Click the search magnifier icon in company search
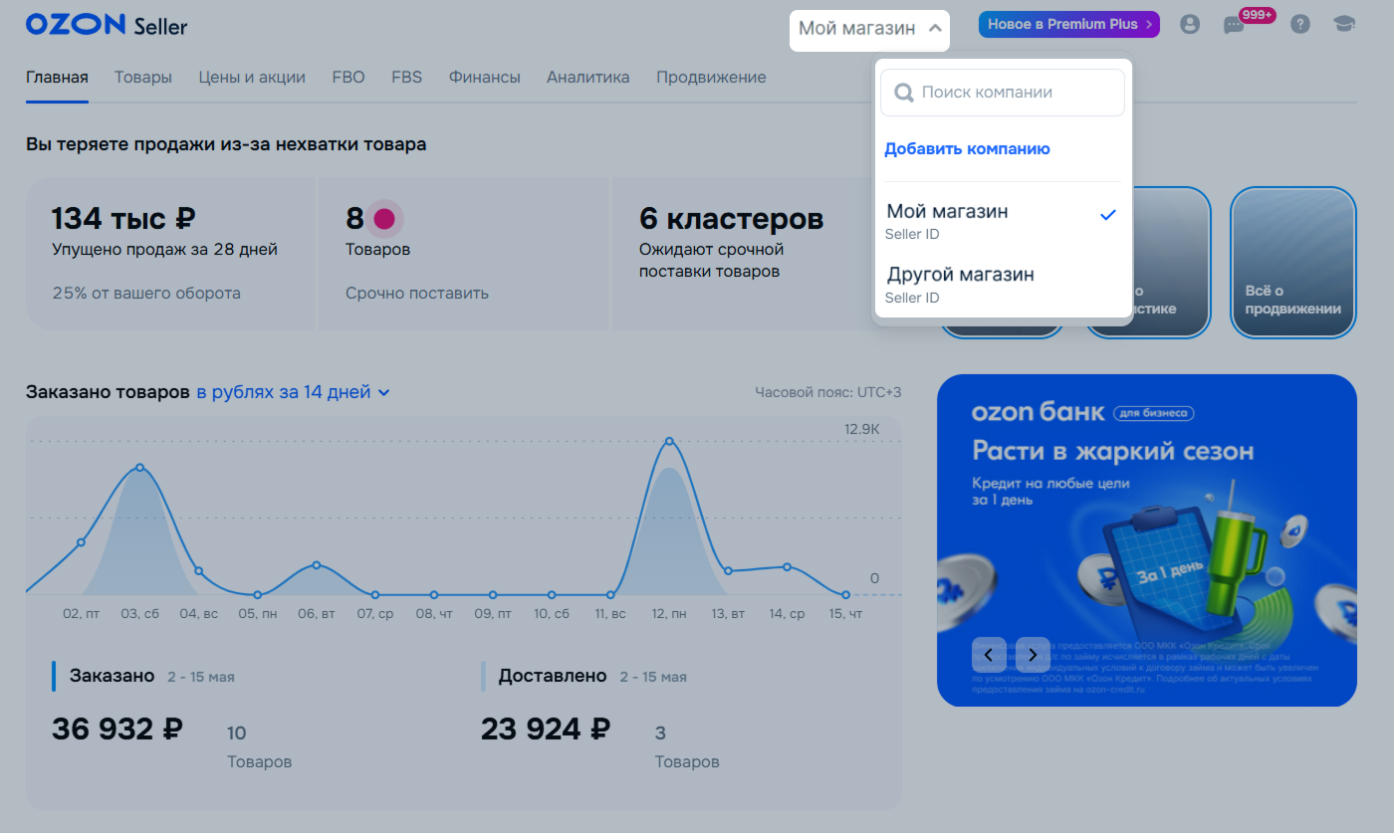 click(x=904, y=93)
